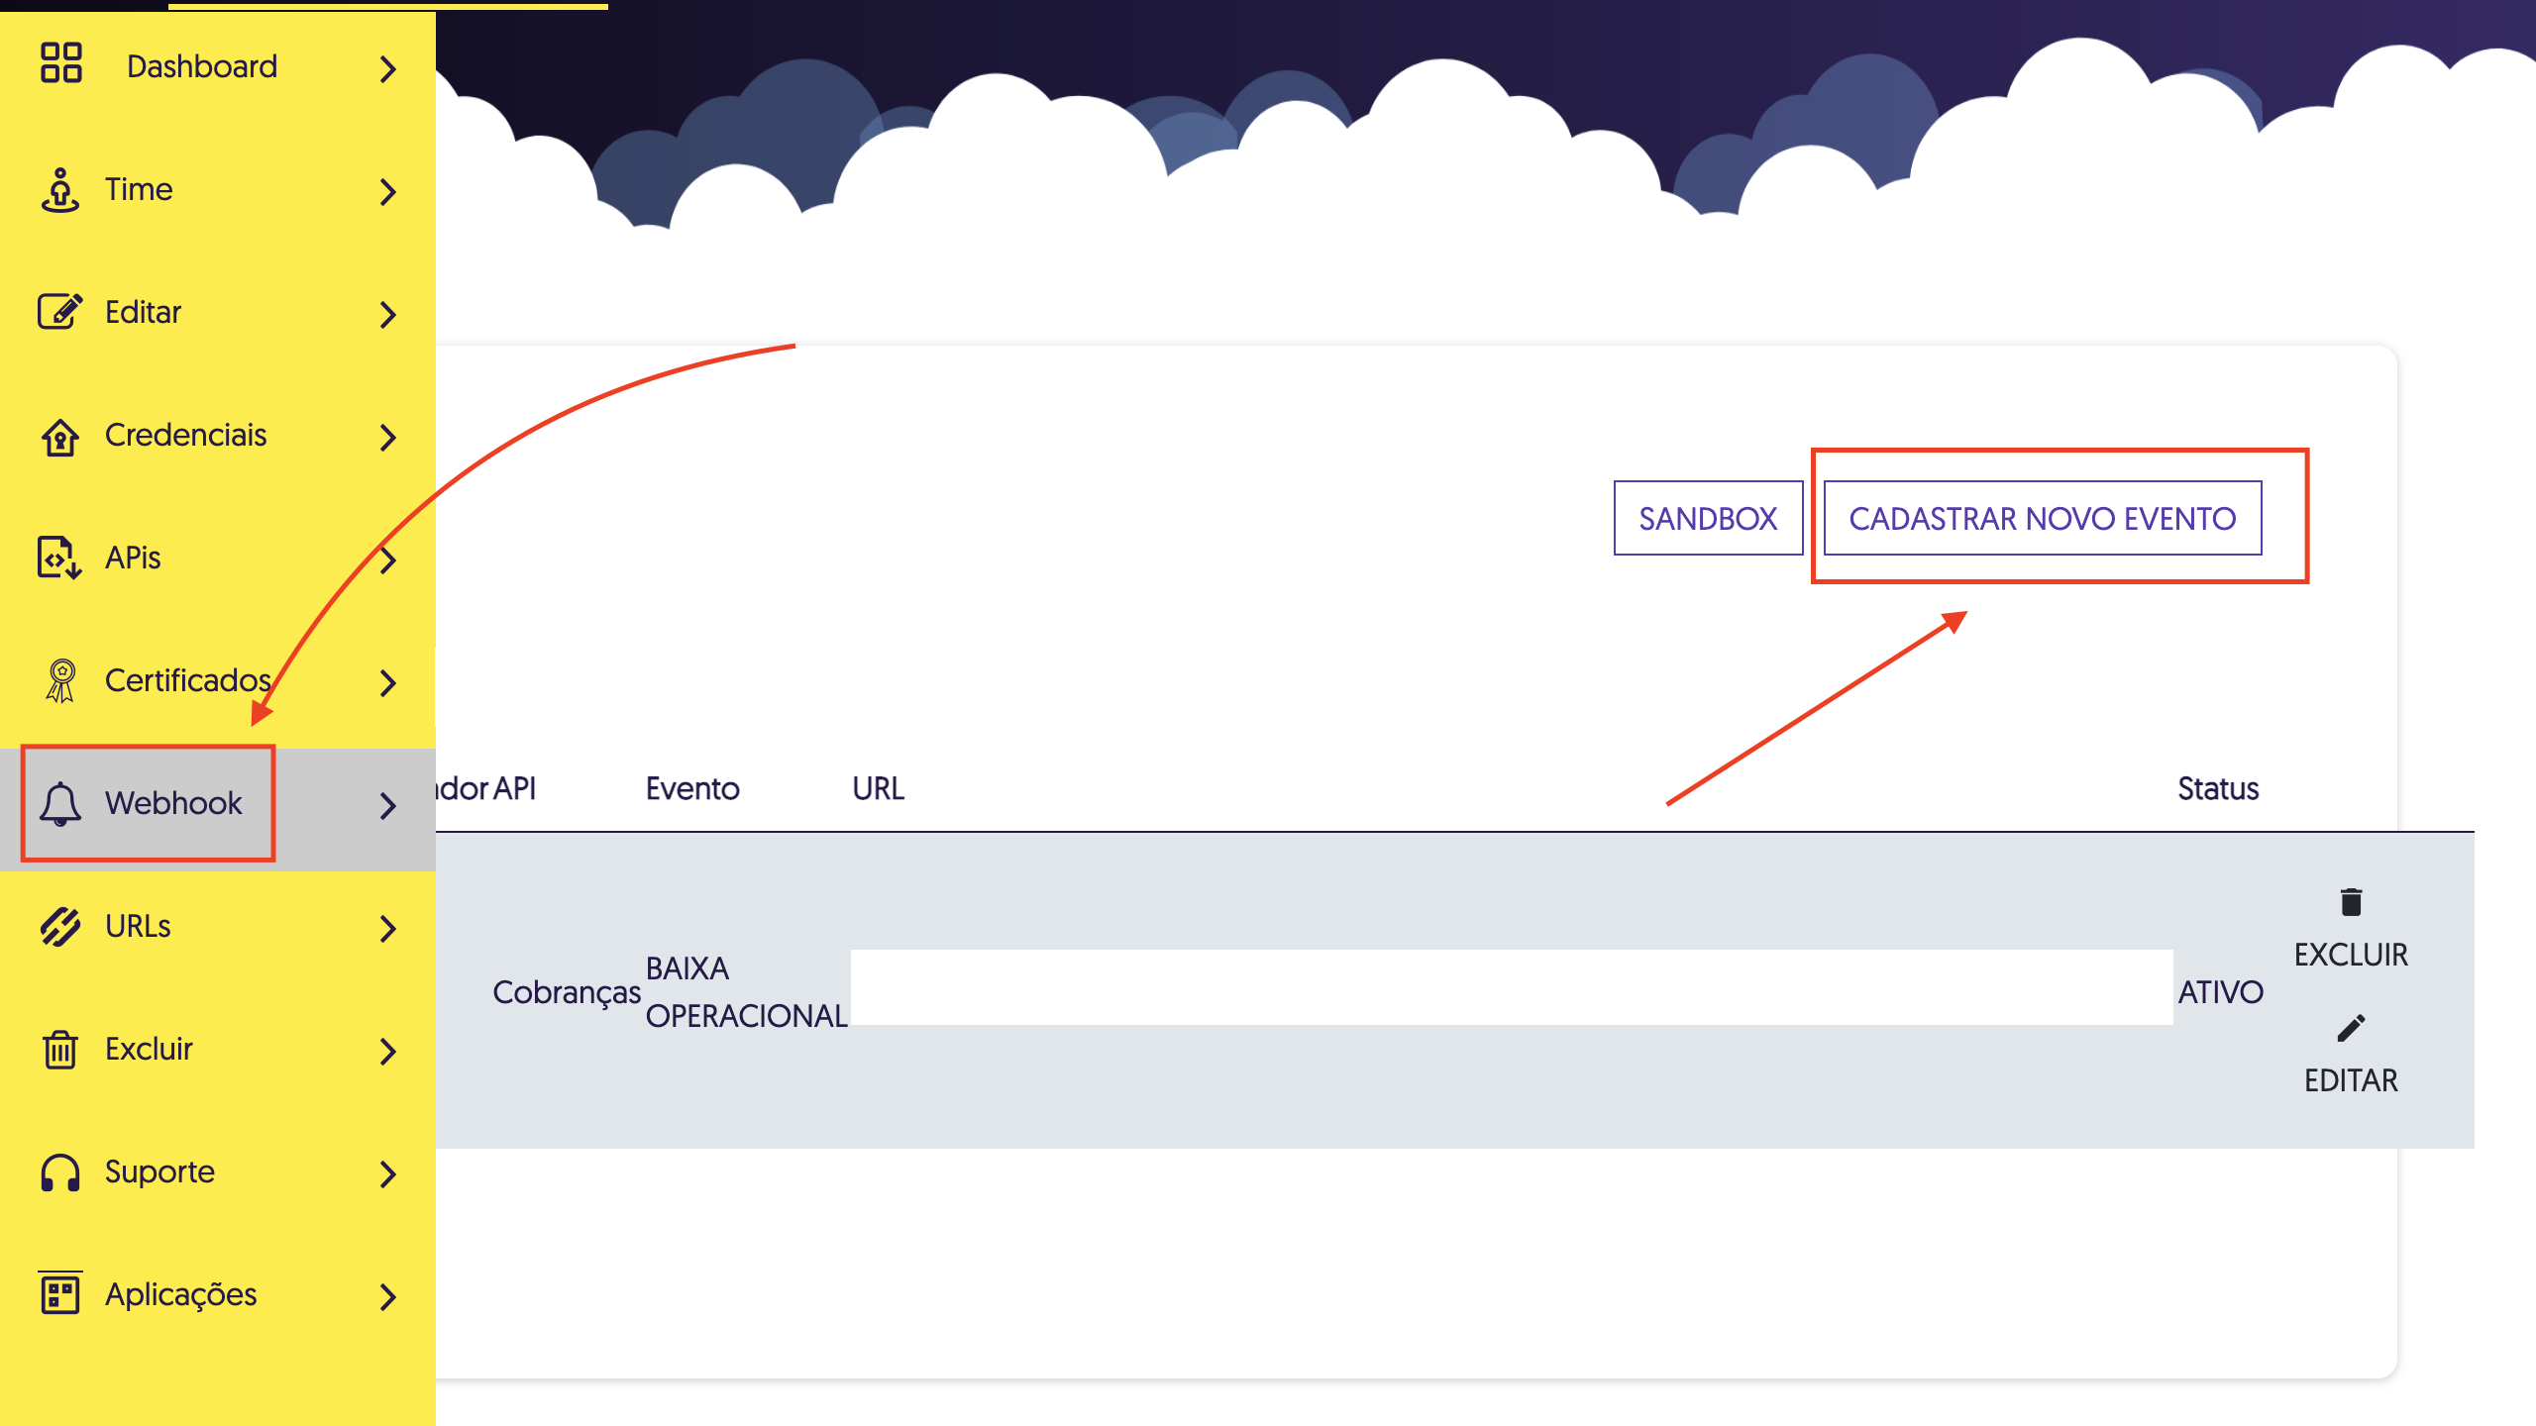Expand the Certificados menu chevron
Screen dimensions: 2536x1426
coord(388,682)
